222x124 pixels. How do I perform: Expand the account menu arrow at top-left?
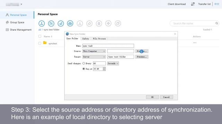pyautogui.click(x=22, y=4)
